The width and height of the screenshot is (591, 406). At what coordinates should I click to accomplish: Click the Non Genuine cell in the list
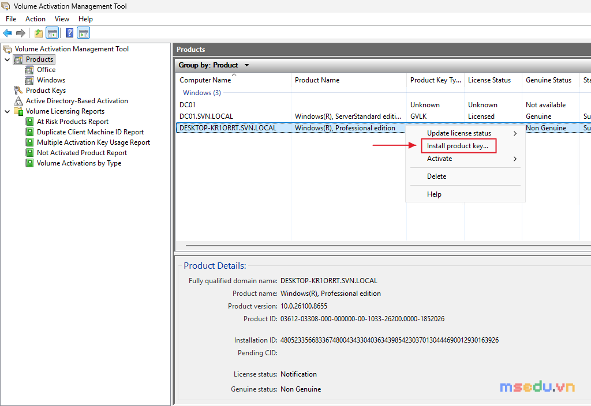coord(546,128)
